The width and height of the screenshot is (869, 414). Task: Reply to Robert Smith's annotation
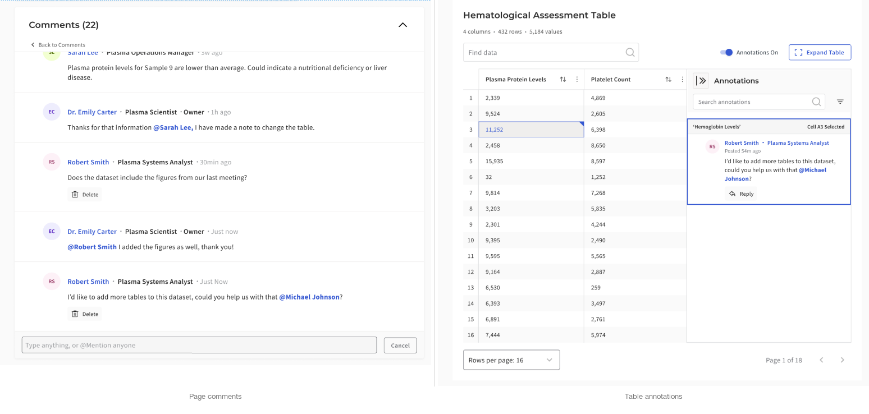[x=741, y=194]
